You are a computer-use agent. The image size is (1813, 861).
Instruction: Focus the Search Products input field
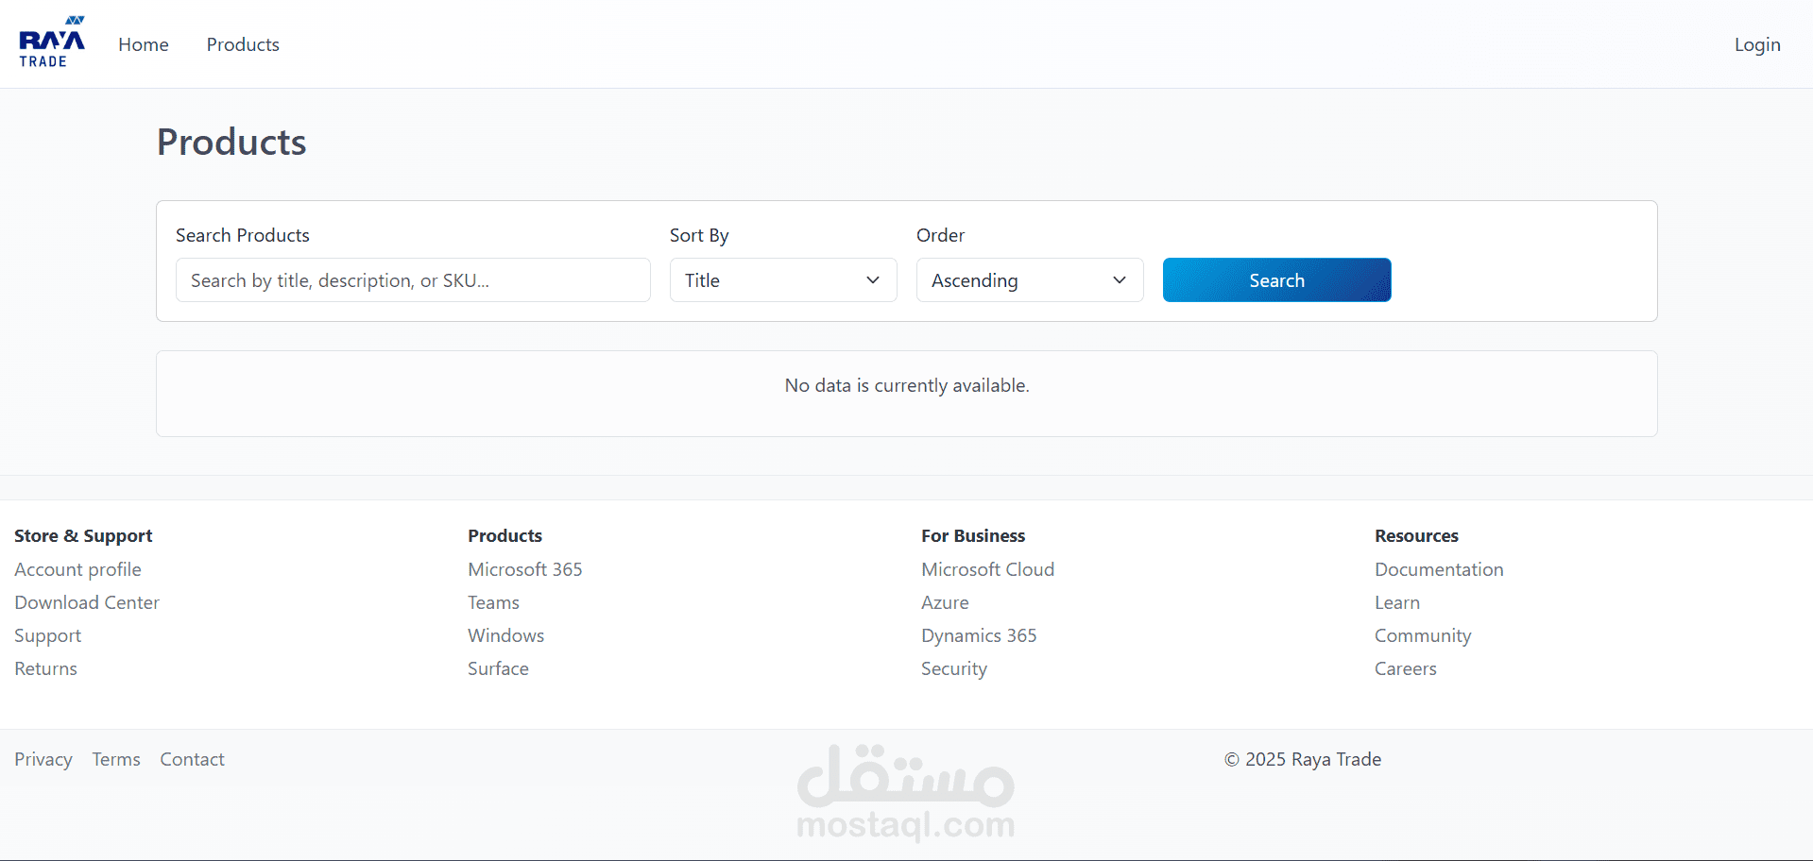click(413, 280)
